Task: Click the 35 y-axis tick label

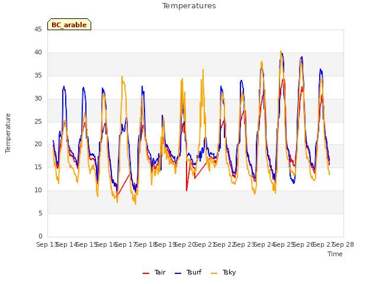Action: (38, 76)
